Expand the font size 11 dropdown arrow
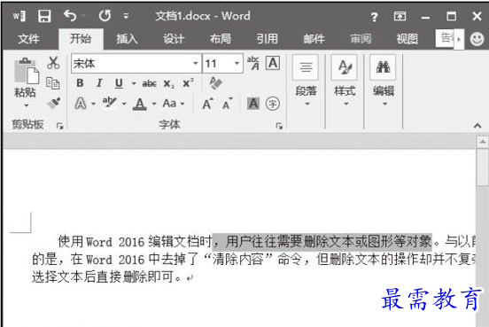 coord(237,63)
